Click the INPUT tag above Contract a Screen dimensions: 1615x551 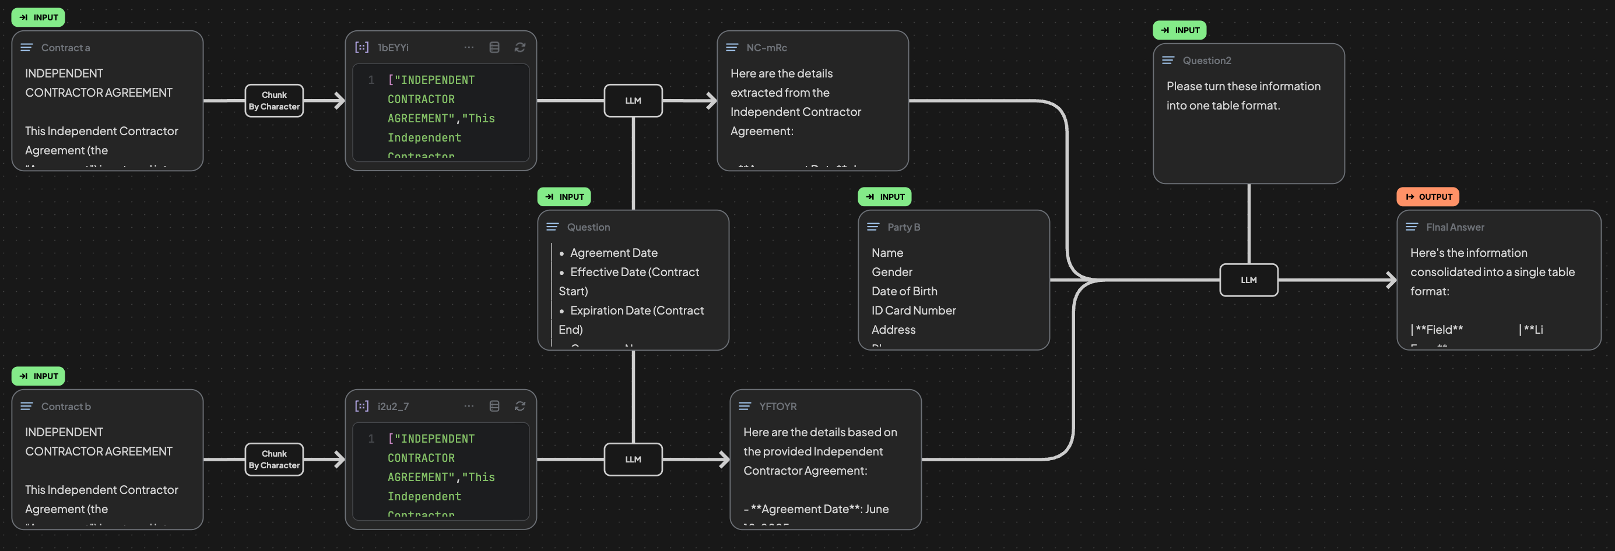tap(38, 17)
